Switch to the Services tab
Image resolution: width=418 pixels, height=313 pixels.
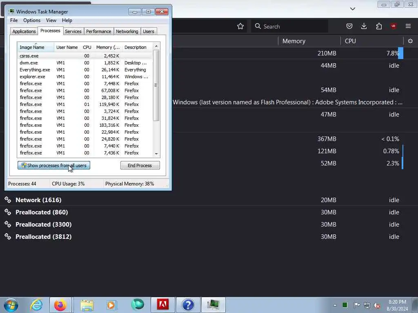[73, 31]
